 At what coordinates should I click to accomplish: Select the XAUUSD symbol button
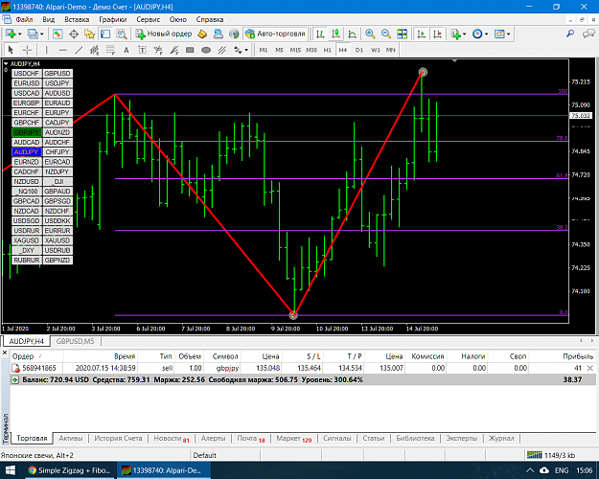tap(58, 240)
